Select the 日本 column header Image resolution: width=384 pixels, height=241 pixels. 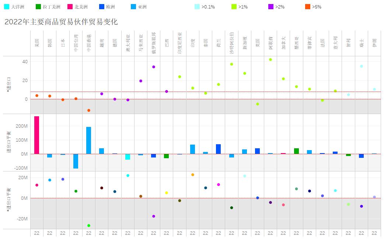point(63,43)
